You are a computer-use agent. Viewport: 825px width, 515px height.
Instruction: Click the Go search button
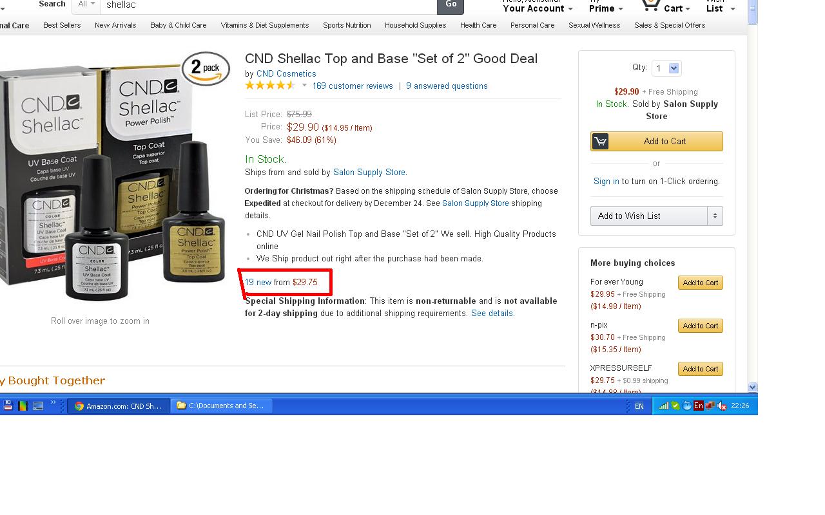coord(451,5)
